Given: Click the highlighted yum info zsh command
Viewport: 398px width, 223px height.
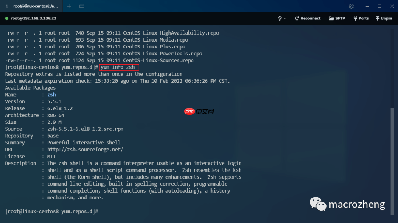Looking at the screenshot, I should (119, 67).
